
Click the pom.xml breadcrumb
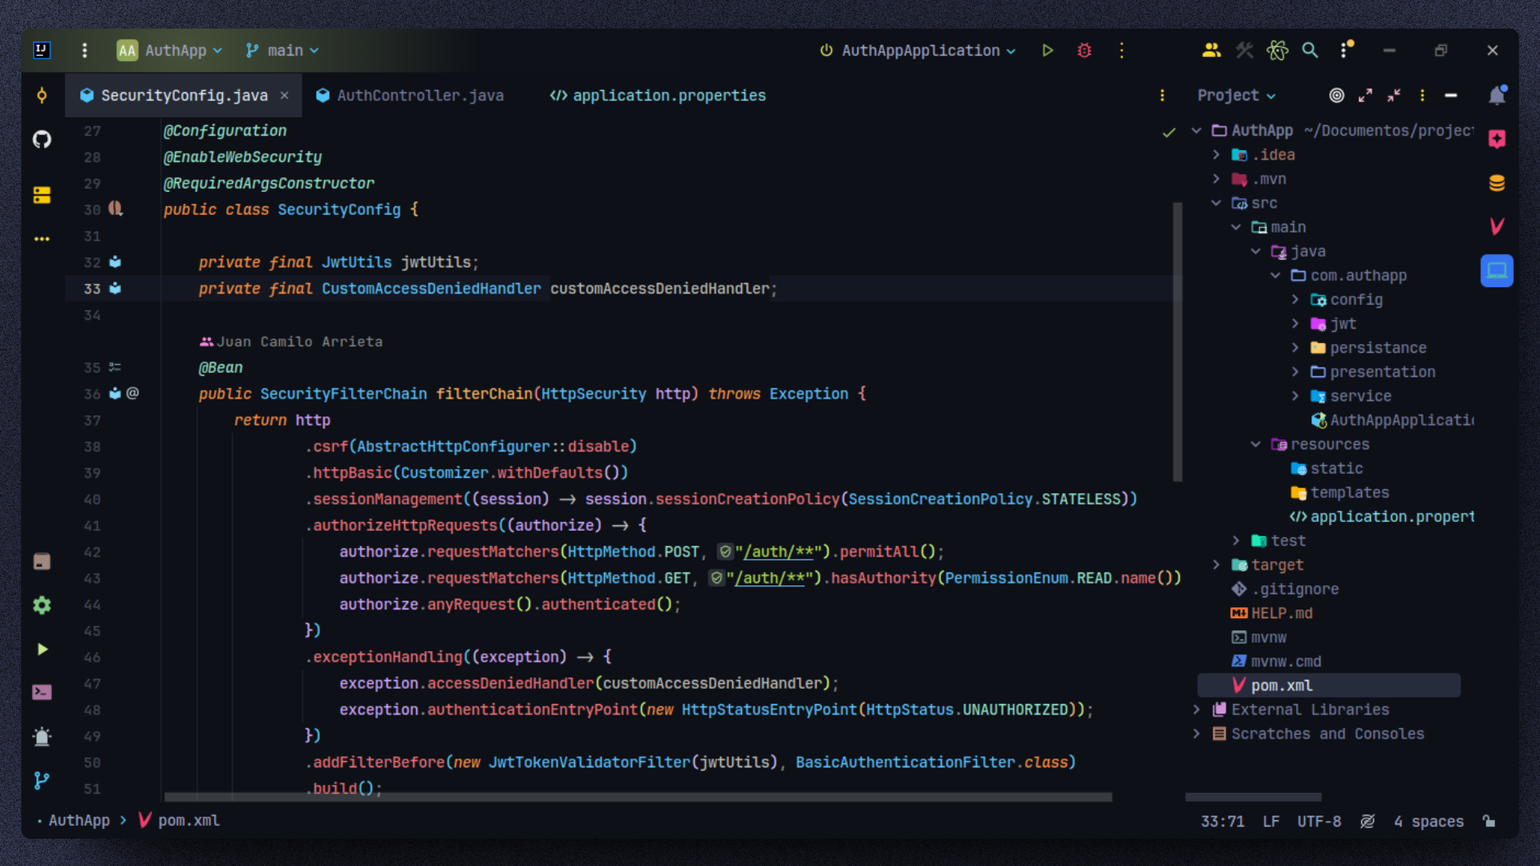180,821
